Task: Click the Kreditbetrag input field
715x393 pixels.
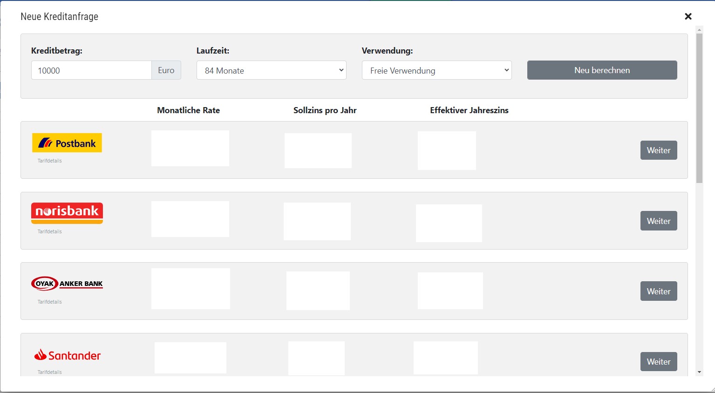Action: coord(91,70)
